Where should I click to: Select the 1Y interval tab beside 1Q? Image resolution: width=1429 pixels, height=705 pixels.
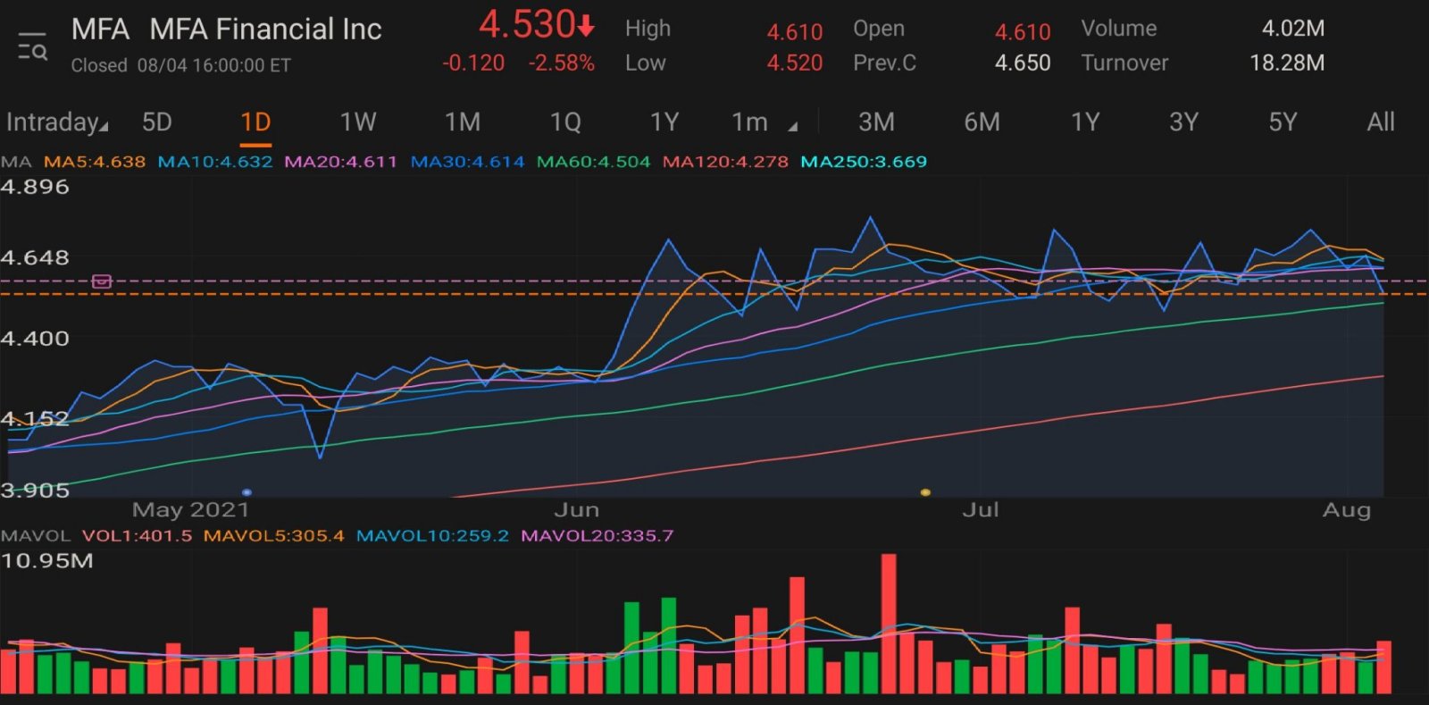click(x=664, y=122)
